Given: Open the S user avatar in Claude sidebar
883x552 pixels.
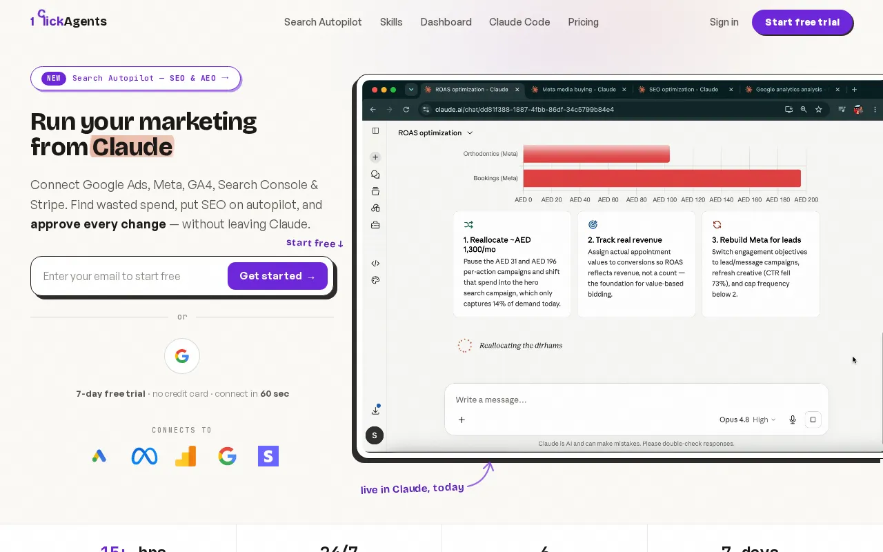Looking at the screenshot, I should (x=375, y=435).
